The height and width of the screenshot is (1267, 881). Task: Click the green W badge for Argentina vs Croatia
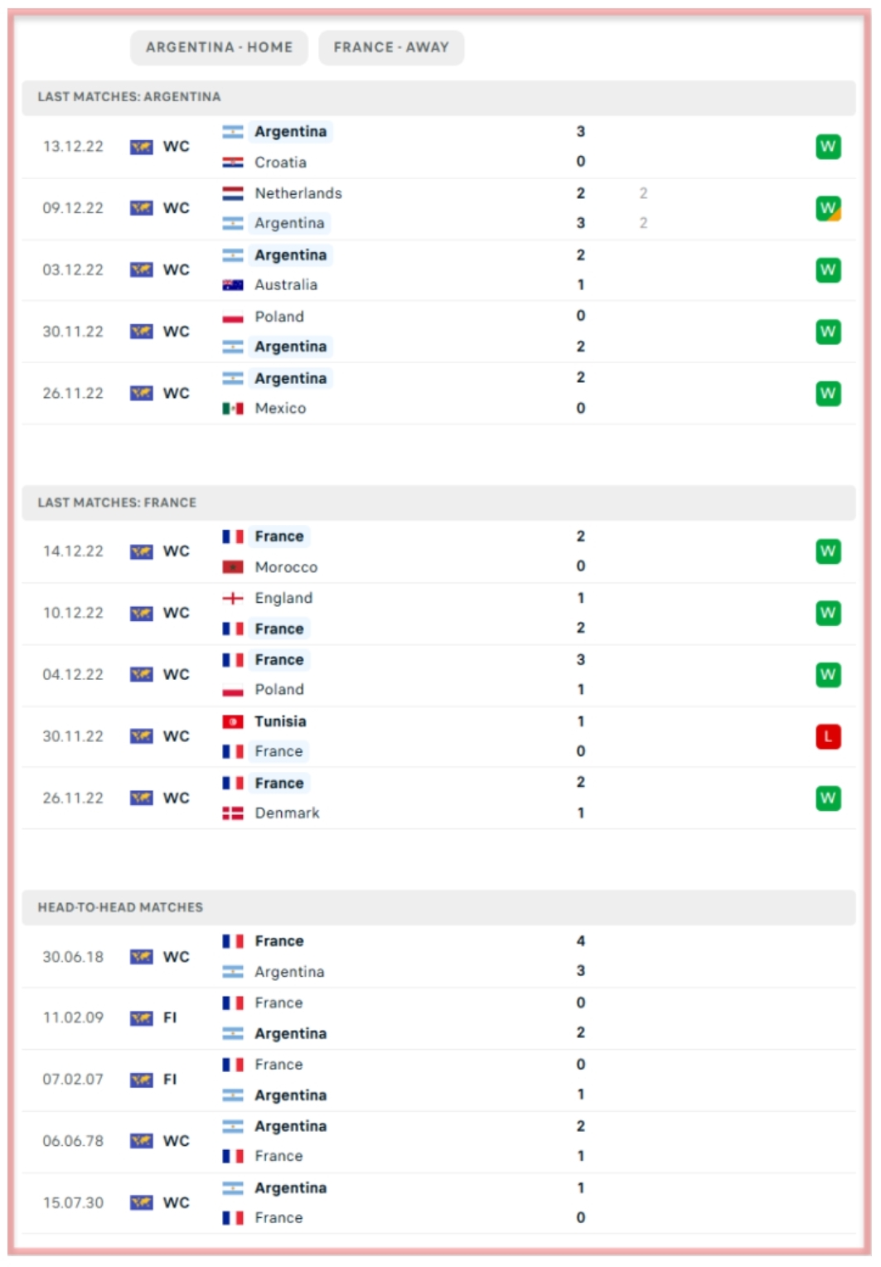[x=827, y=147]
